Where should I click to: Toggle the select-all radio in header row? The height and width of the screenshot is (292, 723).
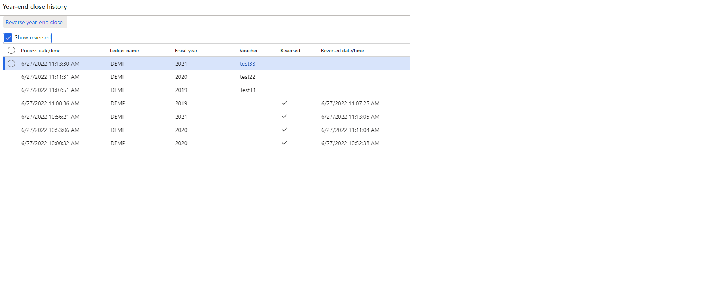coord(11,50)
